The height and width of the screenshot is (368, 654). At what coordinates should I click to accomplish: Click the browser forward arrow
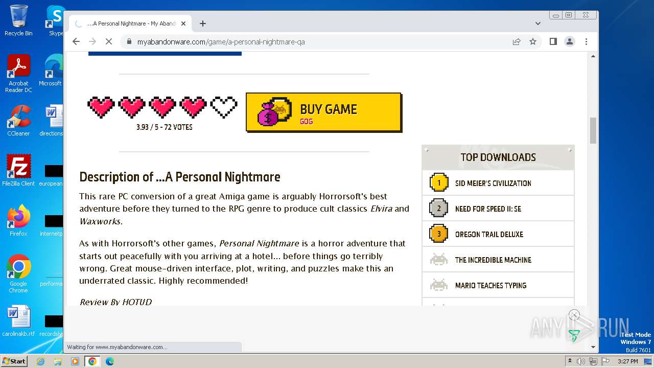click(92, 41)
